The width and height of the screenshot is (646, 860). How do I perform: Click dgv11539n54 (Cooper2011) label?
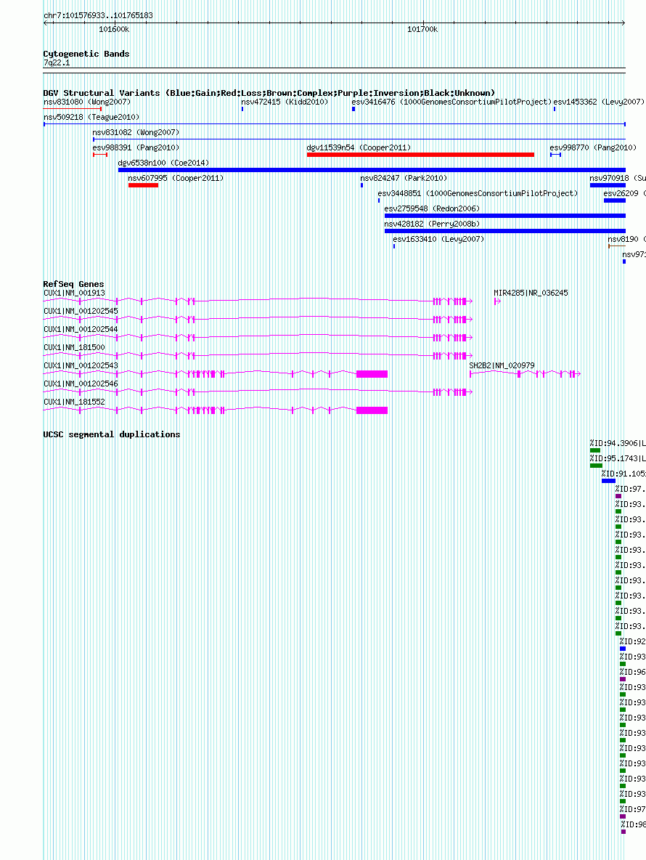(359, 148)
